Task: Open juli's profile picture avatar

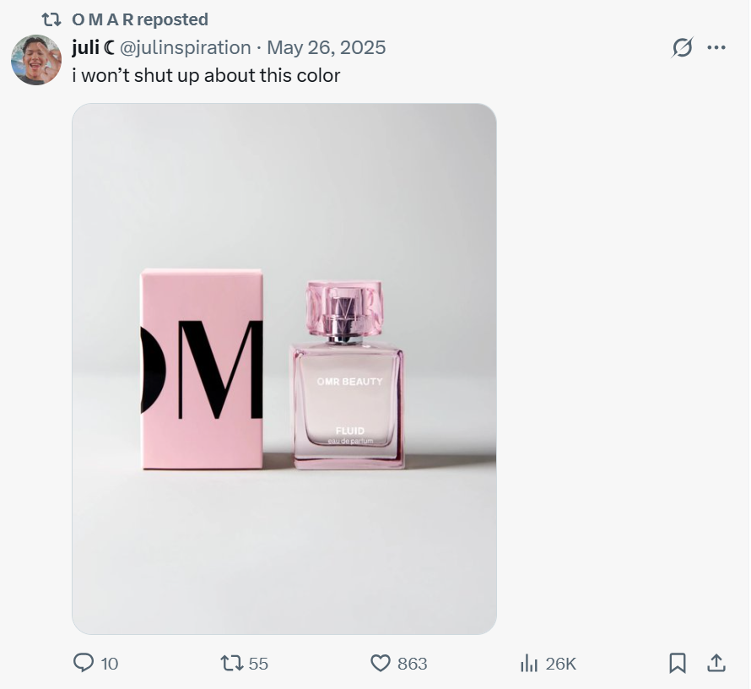Action: [x=35, y=59]
